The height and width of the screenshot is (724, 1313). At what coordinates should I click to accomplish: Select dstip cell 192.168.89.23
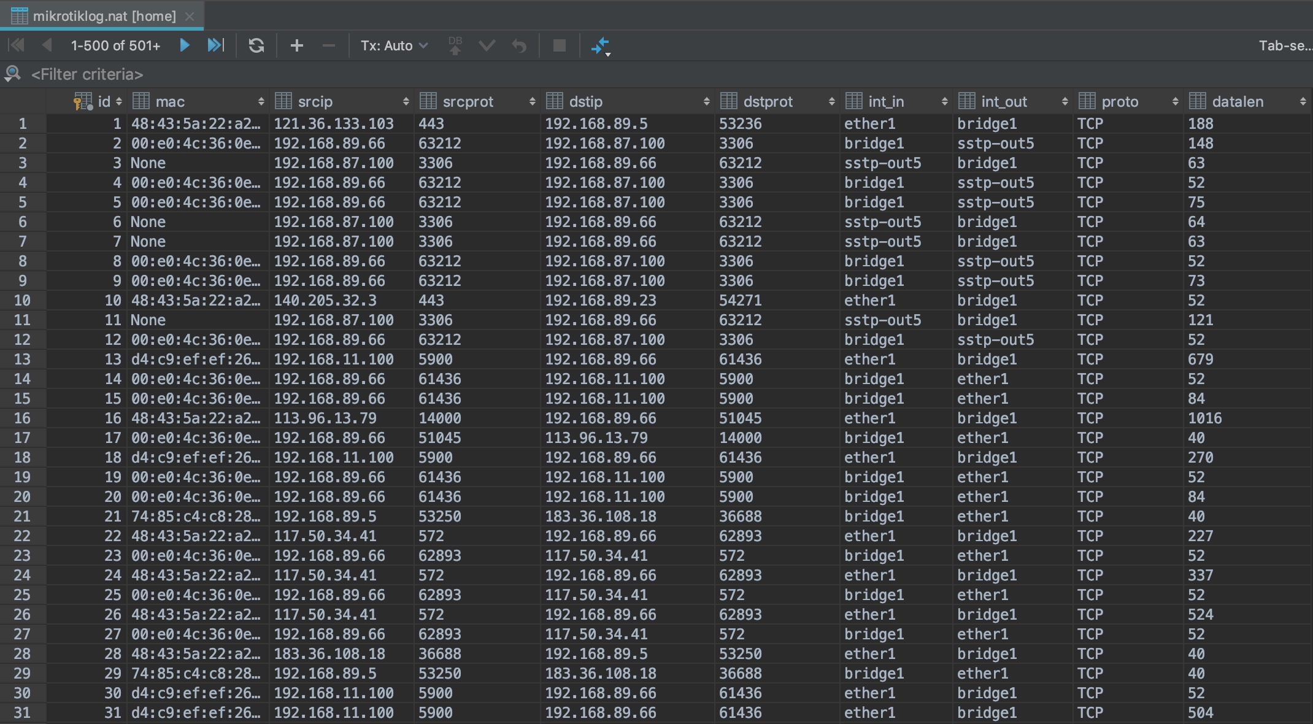628,300
